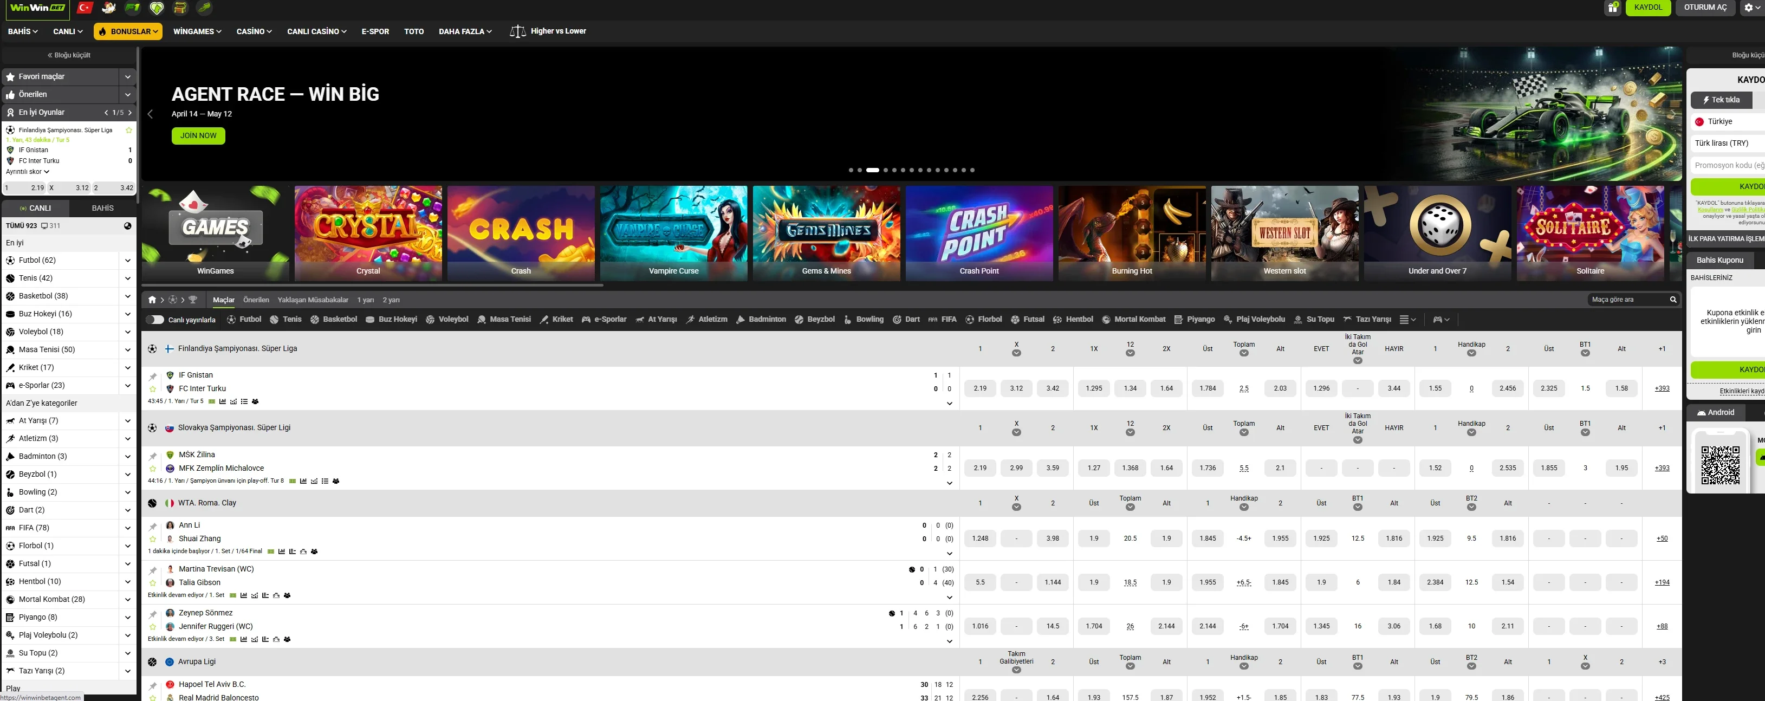This screenshot has width=1765, height=701.
Task: Select the Önerilen tab above matches
Action: point(256,300)
